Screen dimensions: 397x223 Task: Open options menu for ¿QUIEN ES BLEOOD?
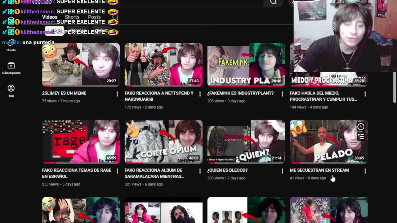click(282, 171)
